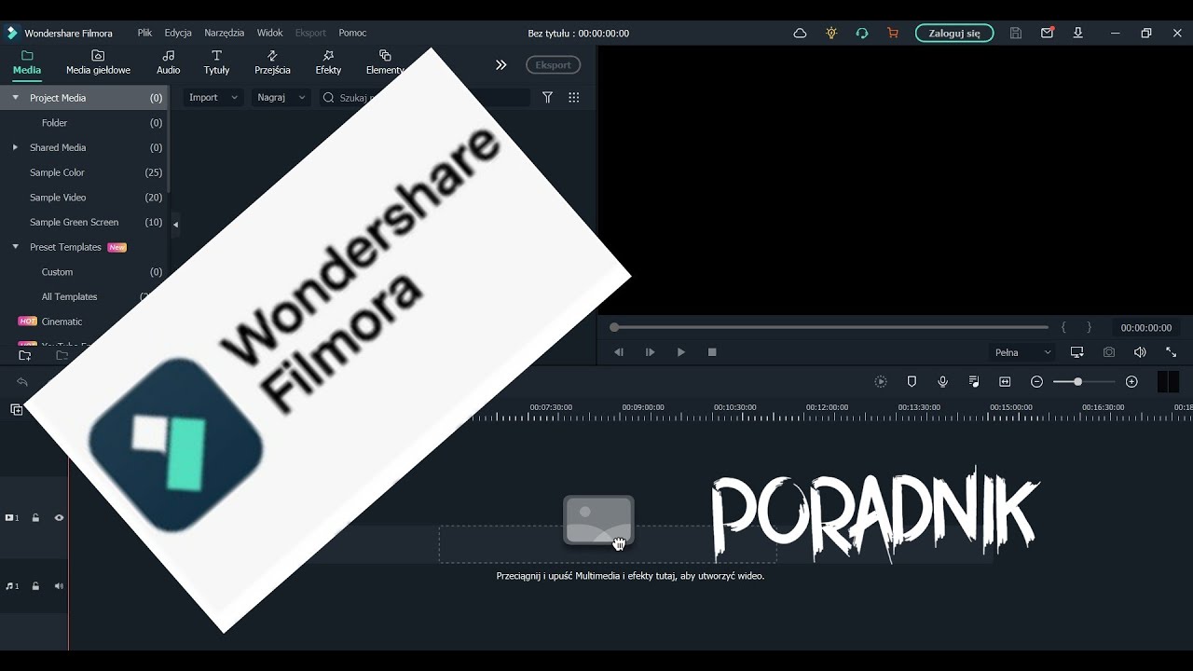Open the Pomoc menu

(352, 33)
